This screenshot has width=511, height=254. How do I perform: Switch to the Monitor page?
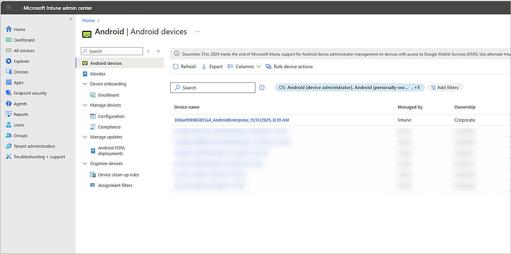coord(97,73)
